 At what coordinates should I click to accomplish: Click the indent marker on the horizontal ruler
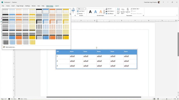(97, 21)
